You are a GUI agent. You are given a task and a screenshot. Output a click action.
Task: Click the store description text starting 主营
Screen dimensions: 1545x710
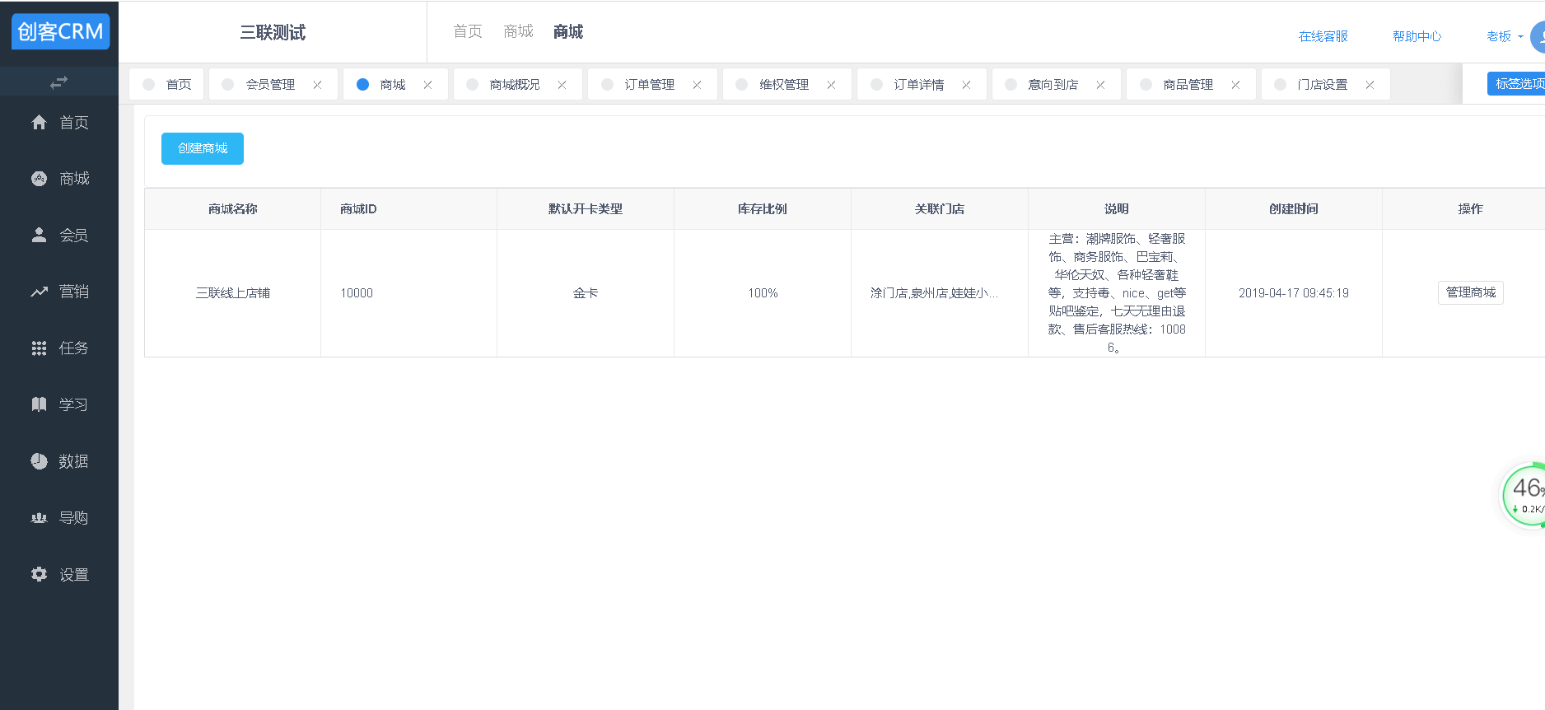pyautogui.click(x=1117, y=293)
